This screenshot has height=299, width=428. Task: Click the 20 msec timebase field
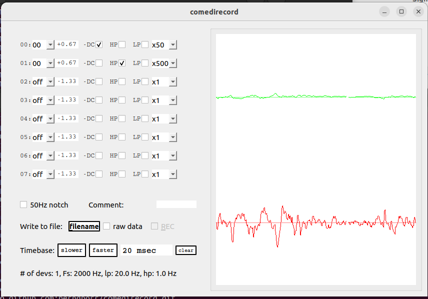point(146,250)
